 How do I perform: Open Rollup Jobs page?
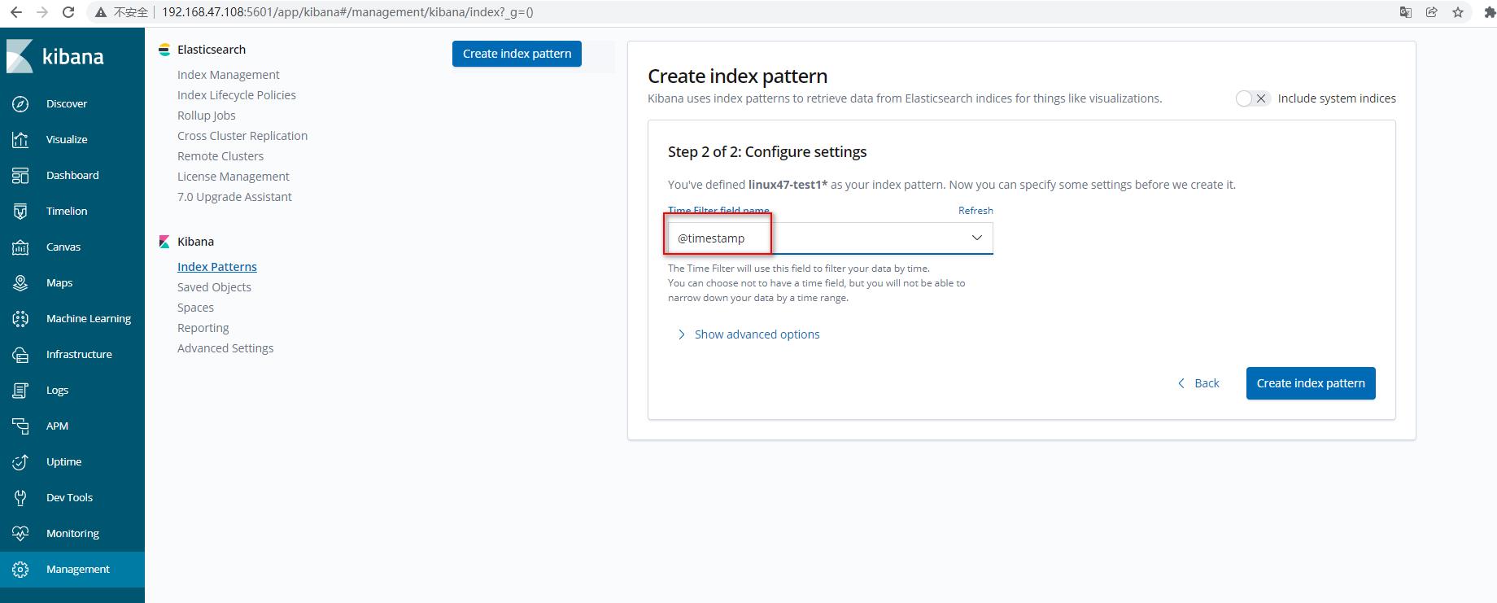[207, 116]
